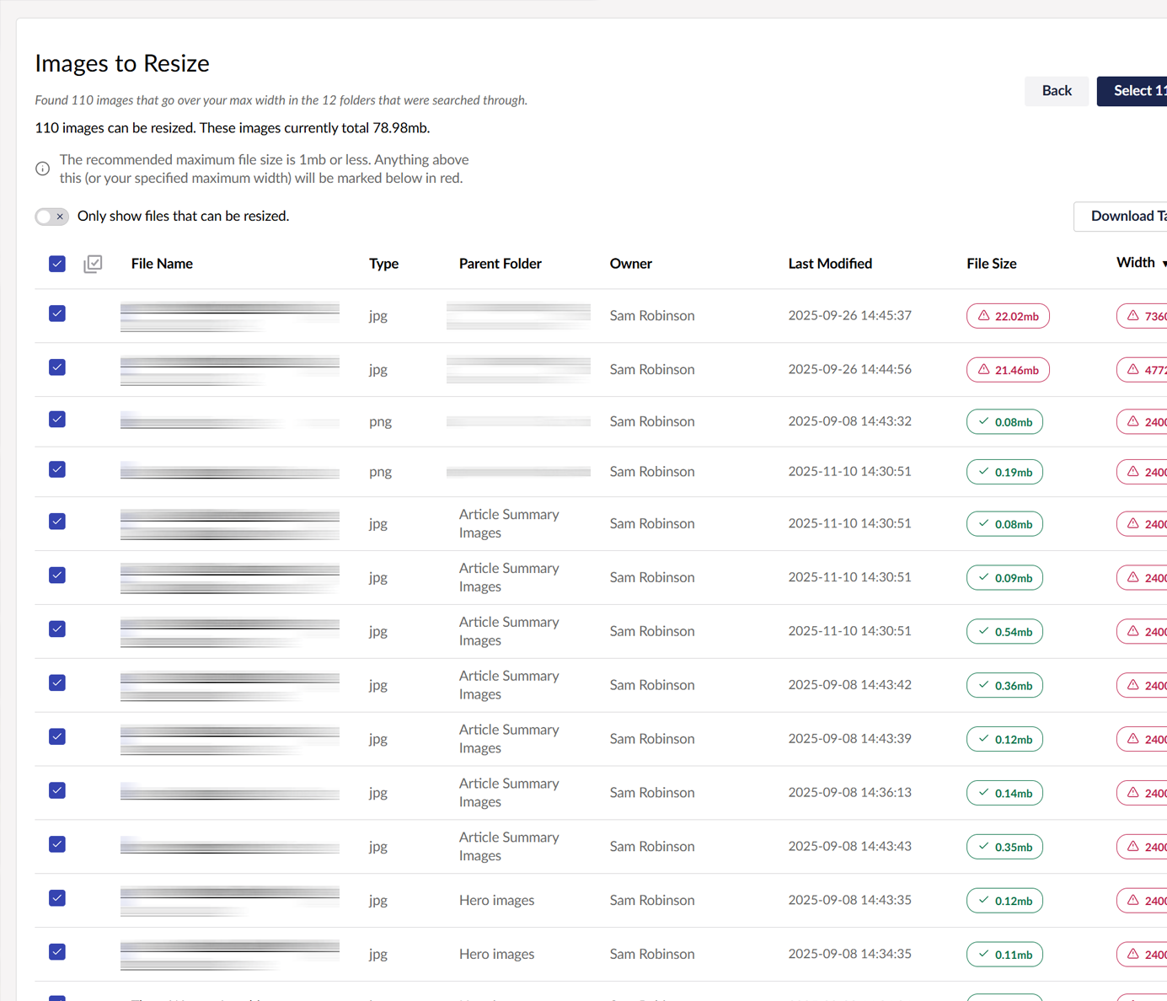Click the Select images primary button
The image size is (1167, 1001).
tap(1135, 91)
